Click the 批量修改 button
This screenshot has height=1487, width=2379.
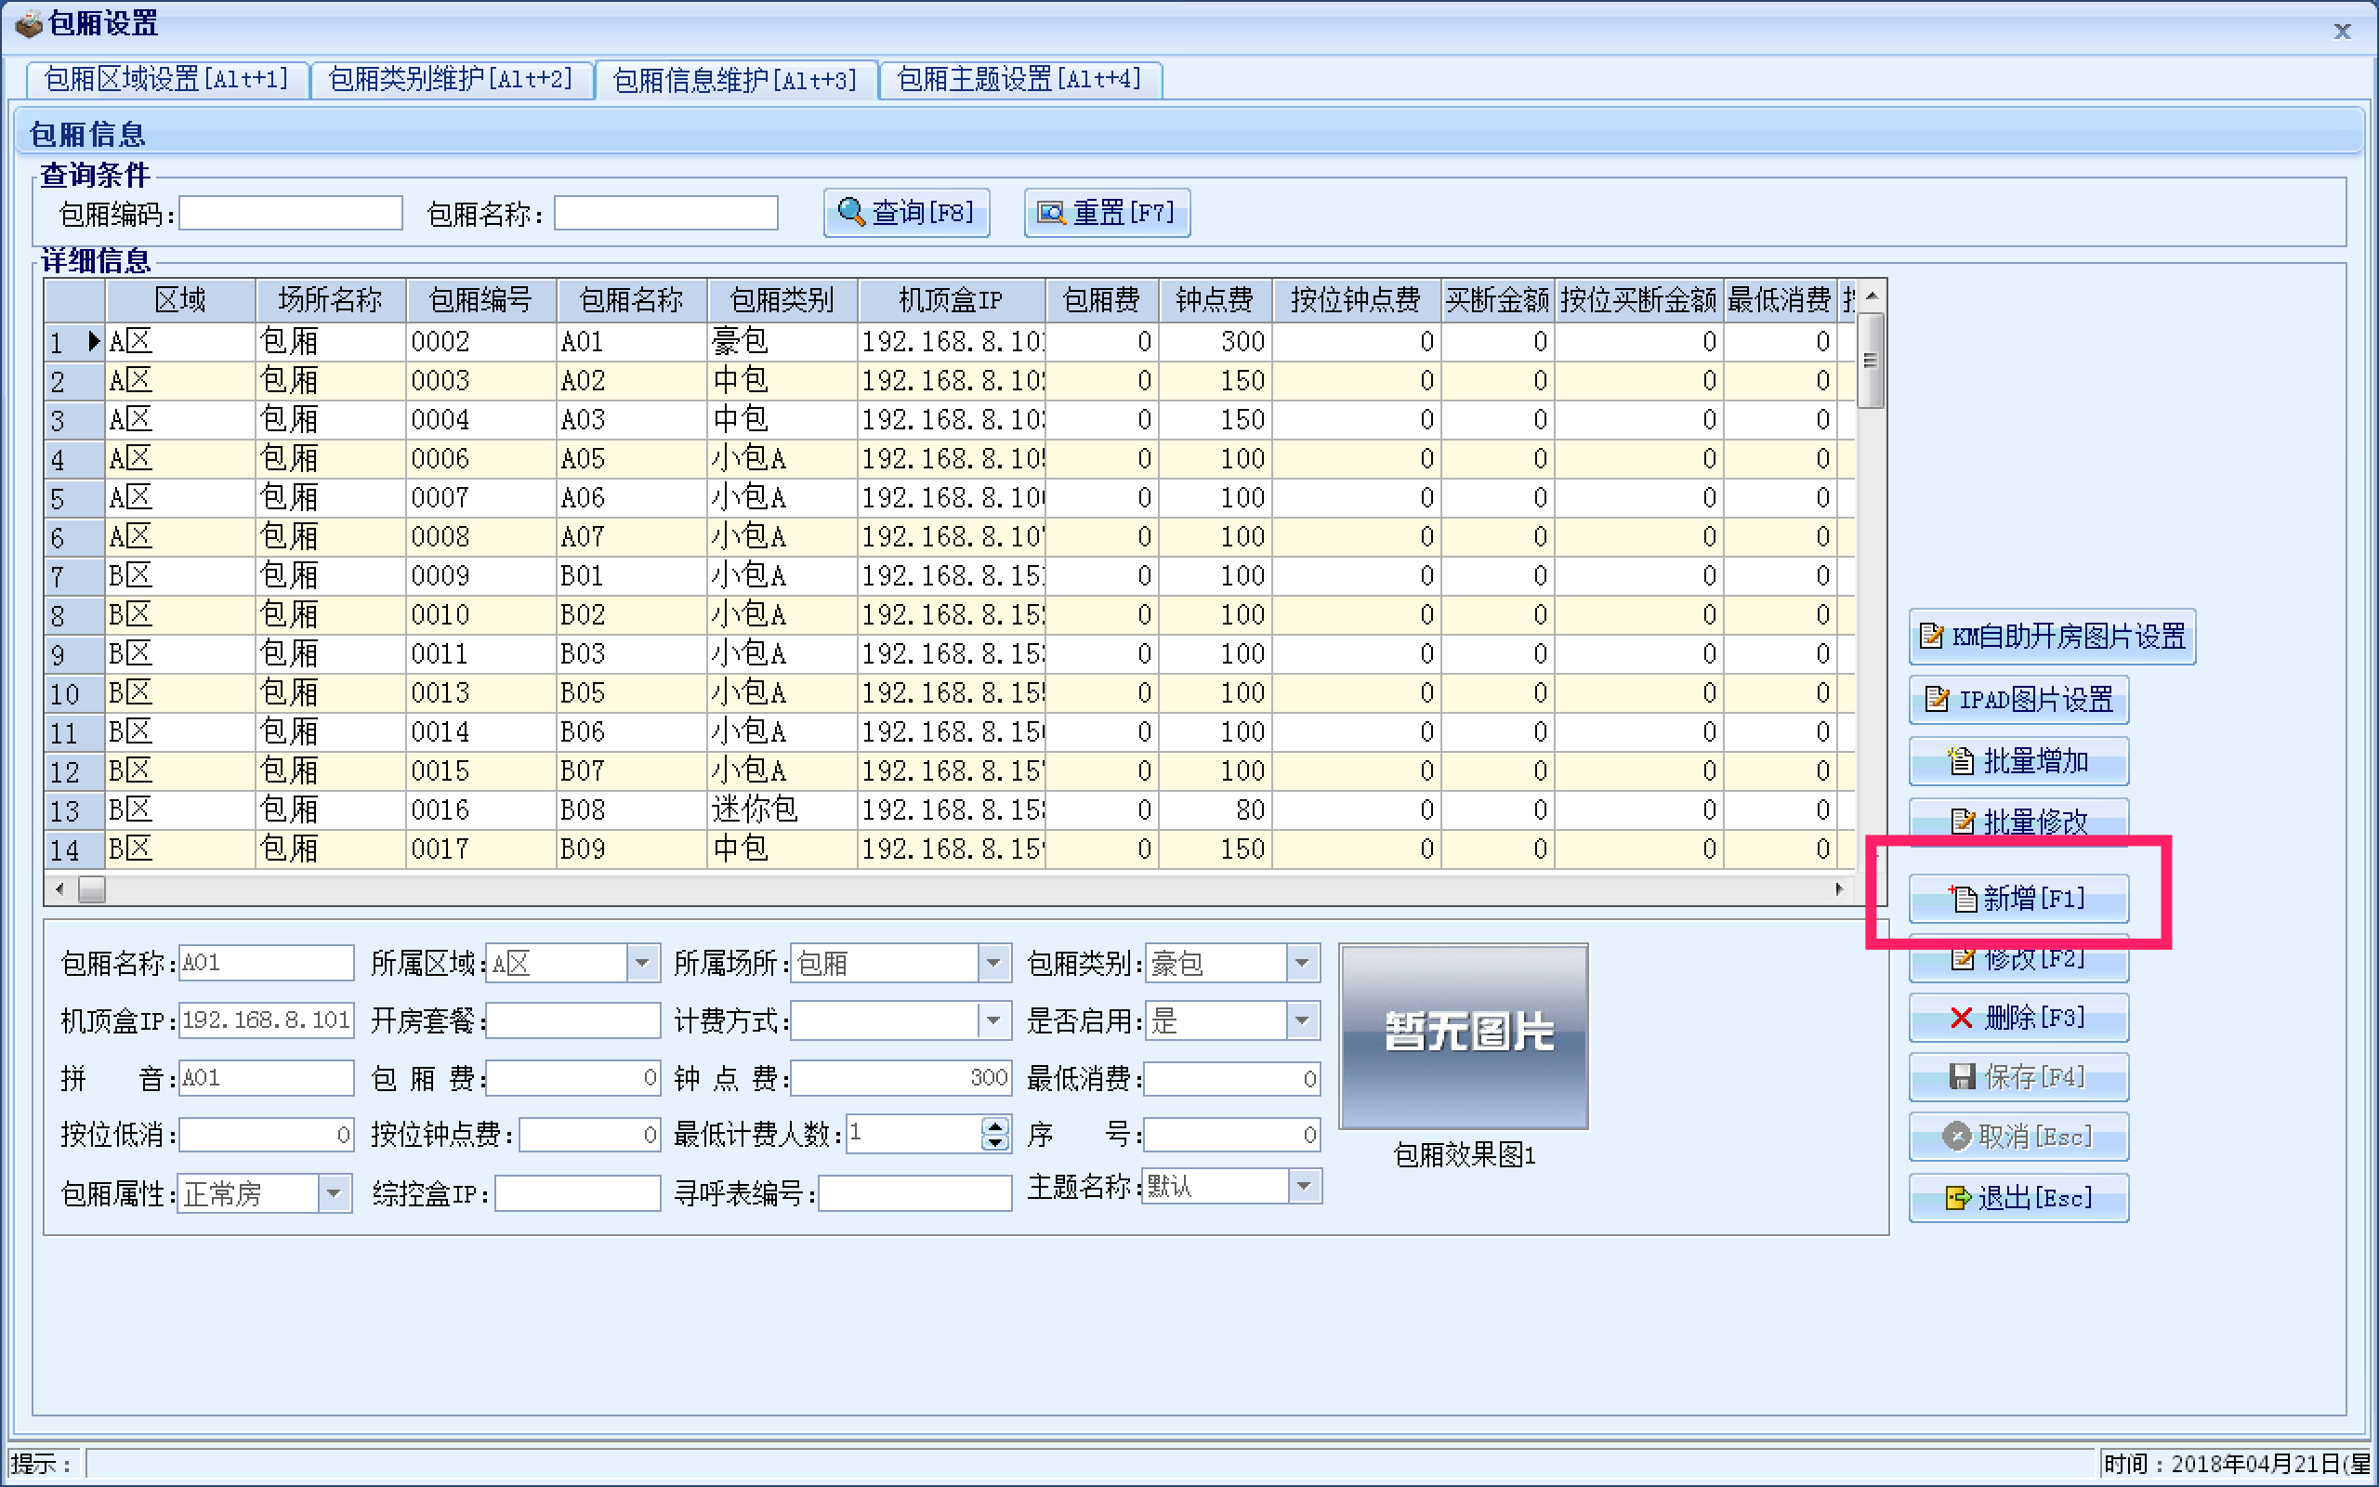[2018, 822]
